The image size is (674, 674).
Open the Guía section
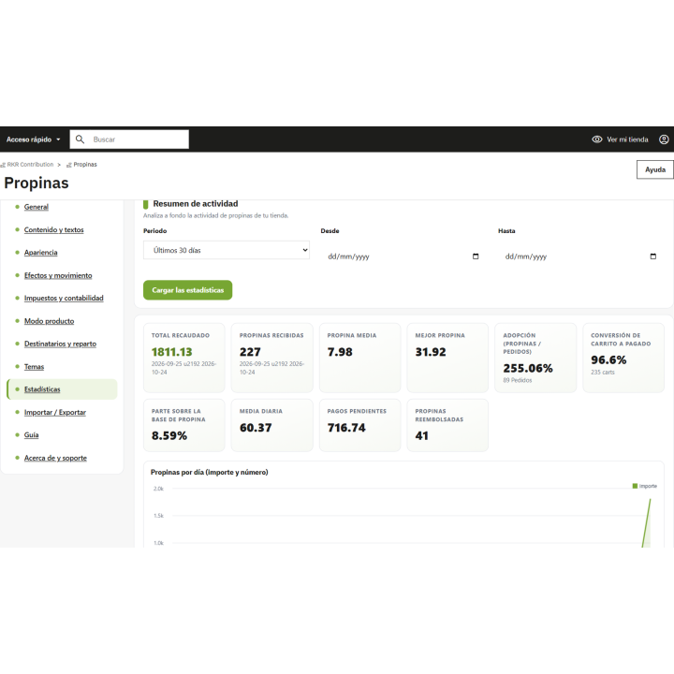click(31, 435)
